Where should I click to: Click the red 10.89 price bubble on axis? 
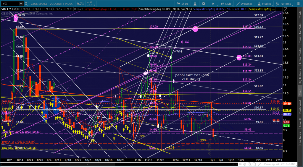coord(287,103)
